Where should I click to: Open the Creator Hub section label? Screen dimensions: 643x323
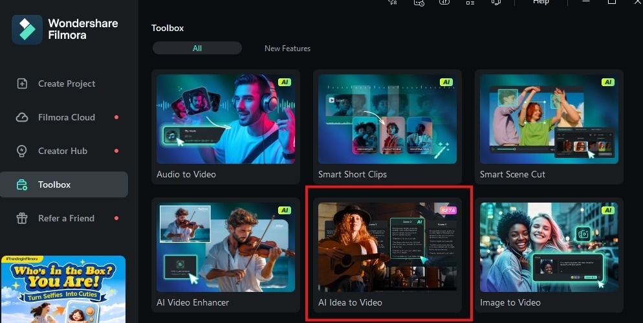pos(63,151)
